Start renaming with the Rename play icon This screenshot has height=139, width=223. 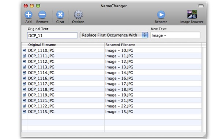[x=161, y=15]
